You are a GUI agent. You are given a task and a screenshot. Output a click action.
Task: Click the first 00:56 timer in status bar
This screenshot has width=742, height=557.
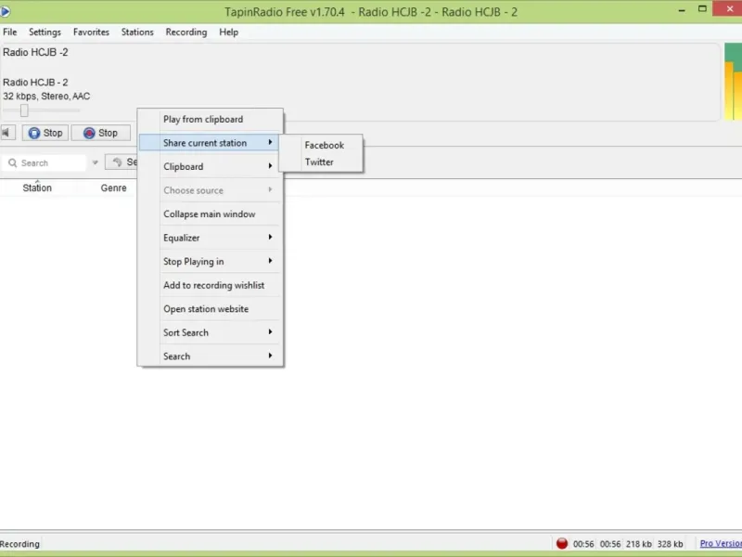[x=583, y=544]
